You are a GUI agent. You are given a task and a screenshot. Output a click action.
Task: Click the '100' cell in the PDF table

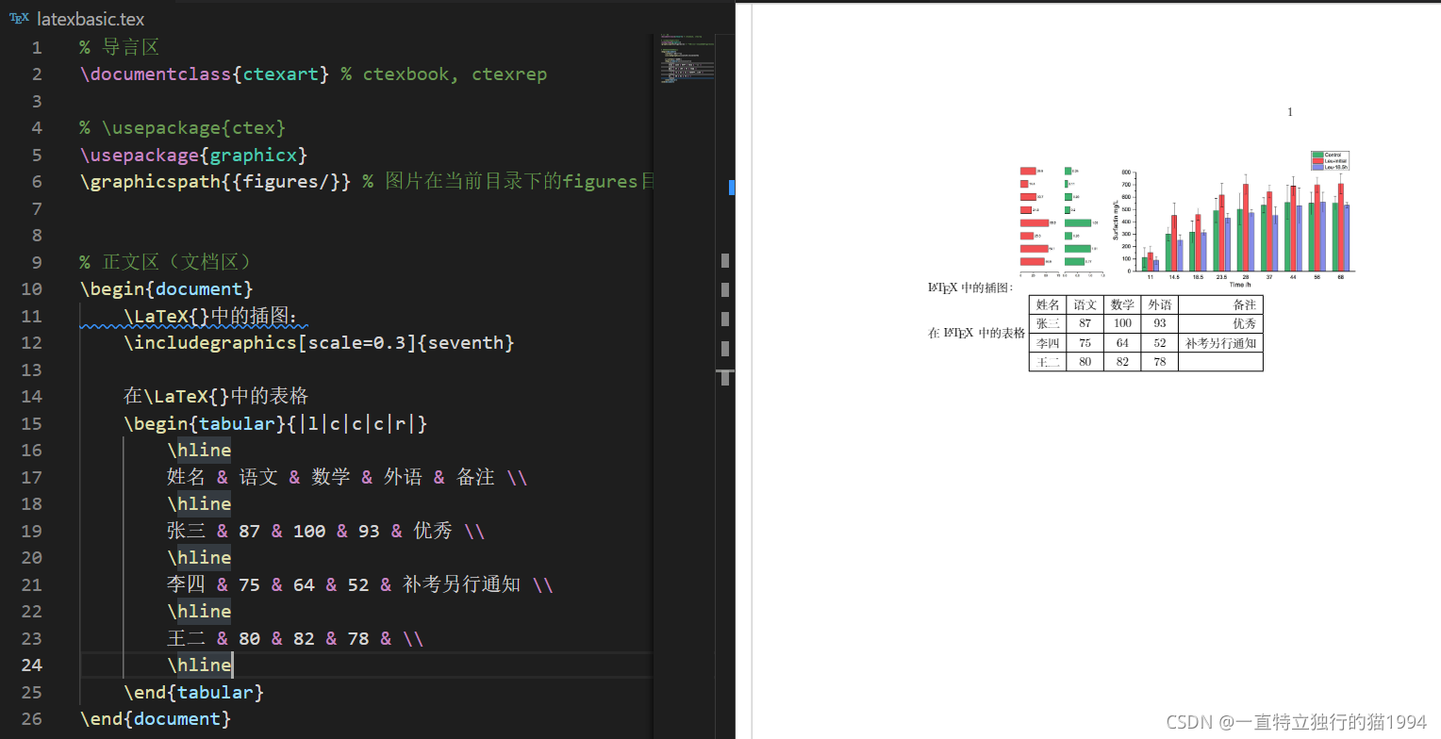tap(1122, 323)
